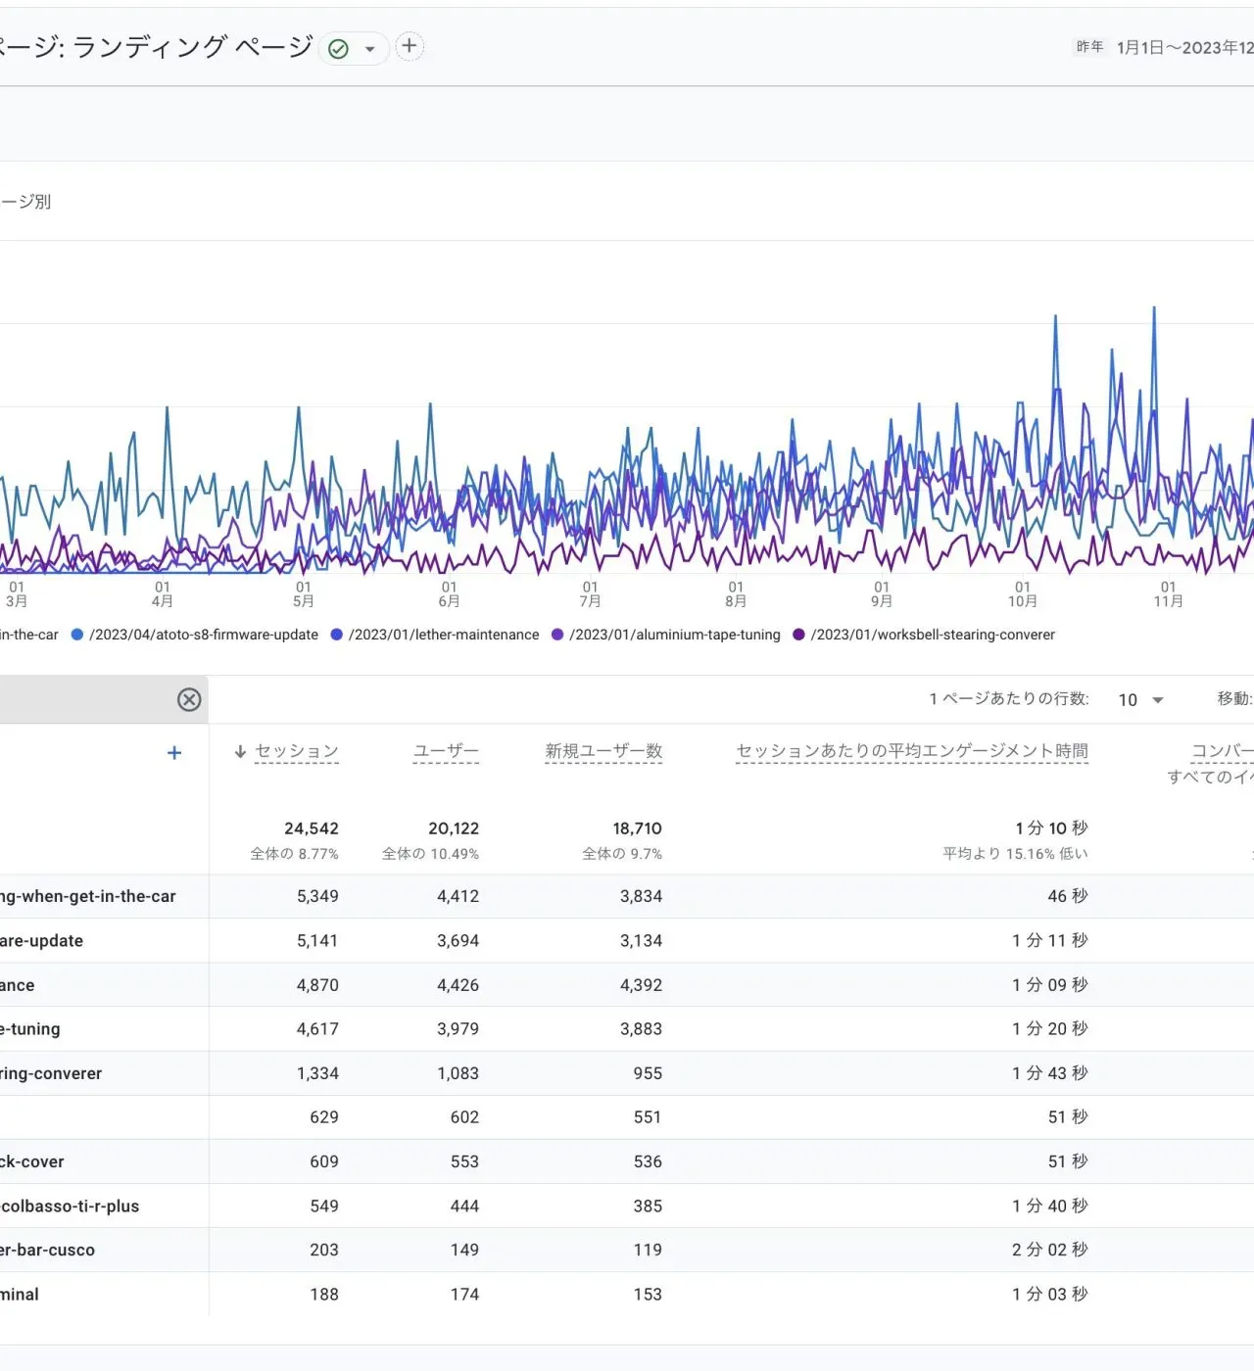Image resolution: width=1254 pixels, height=1371 pixels.
Task: Select legend label /2023/04/atoto-s8-firmware-update
Action: click(204, 635)
